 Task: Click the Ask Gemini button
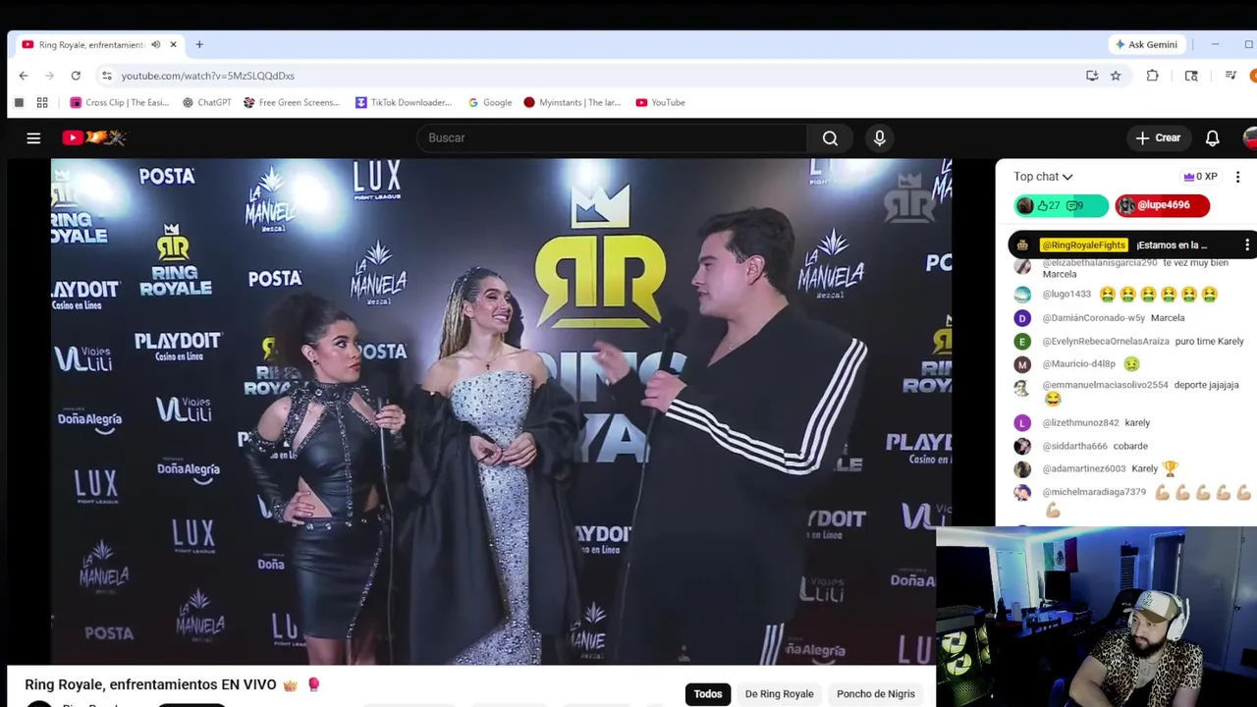[x=1145, y=44]
